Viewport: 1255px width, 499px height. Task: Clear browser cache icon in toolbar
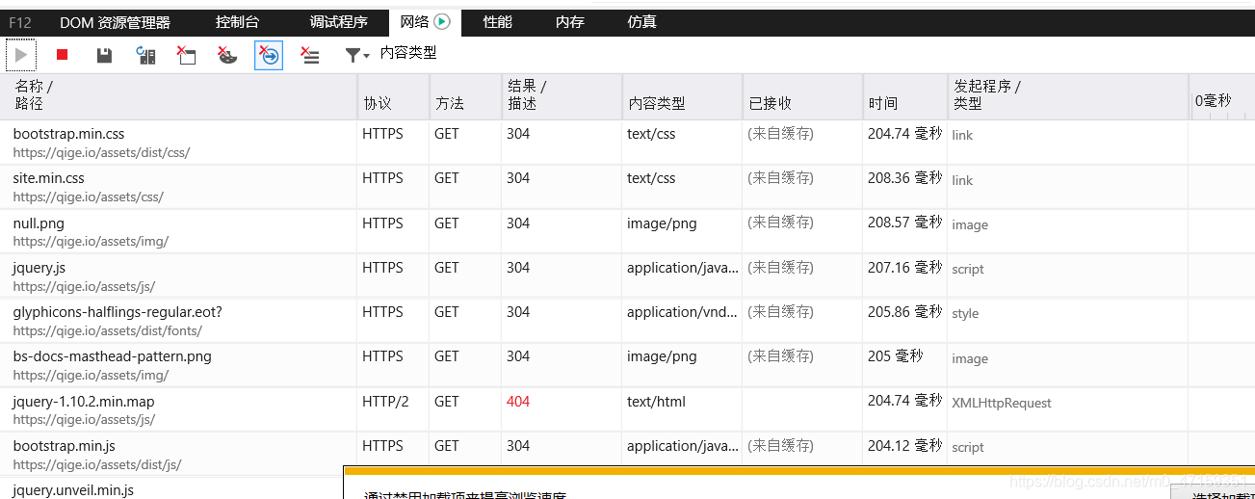pyautogui.click(x=187, y=55)
